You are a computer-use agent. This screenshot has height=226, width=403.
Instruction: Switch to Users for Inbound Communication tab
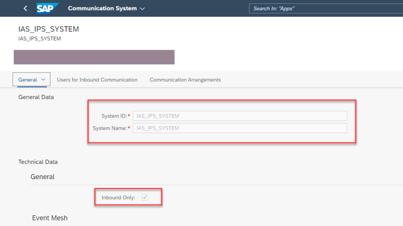(x=97, y=80)
